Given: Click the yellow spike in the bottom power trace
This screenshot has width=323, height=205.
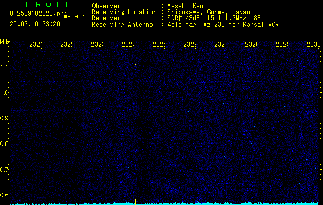Looking at the screenshot, I should pyautogui.click(x=136, y=202).
